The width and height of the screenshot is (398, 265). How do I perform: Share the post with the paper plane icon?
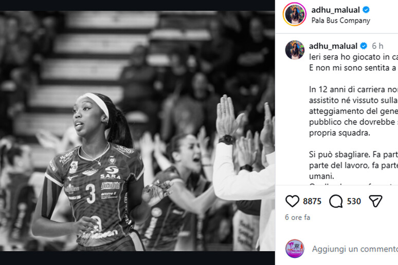tap(376, 201)
